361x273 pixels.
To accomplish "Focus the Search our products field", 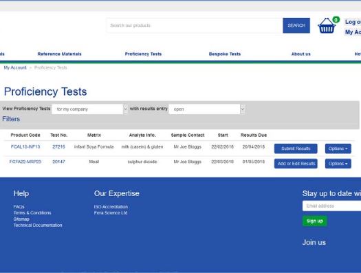I will point(195,25).
